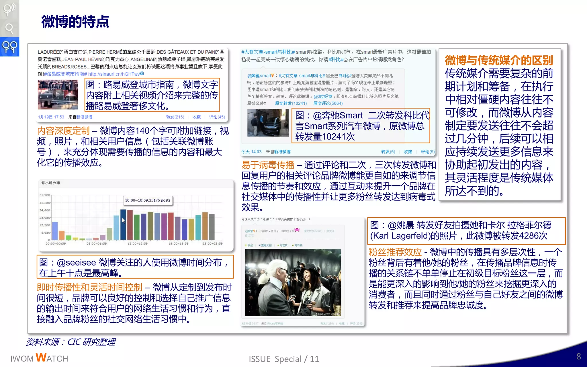Click 向左转 to rotate photo left

pos(282,245)
